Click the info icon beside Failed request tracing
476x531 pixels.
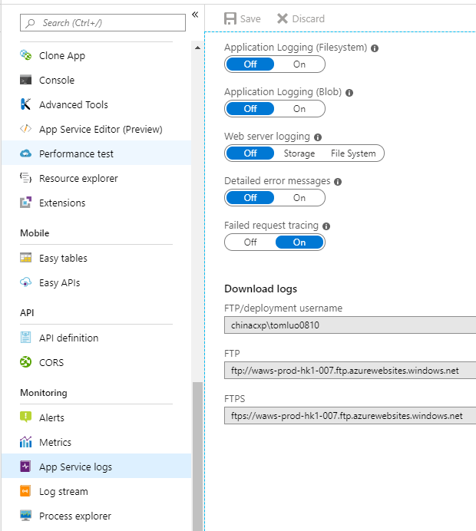click(326, 226)
